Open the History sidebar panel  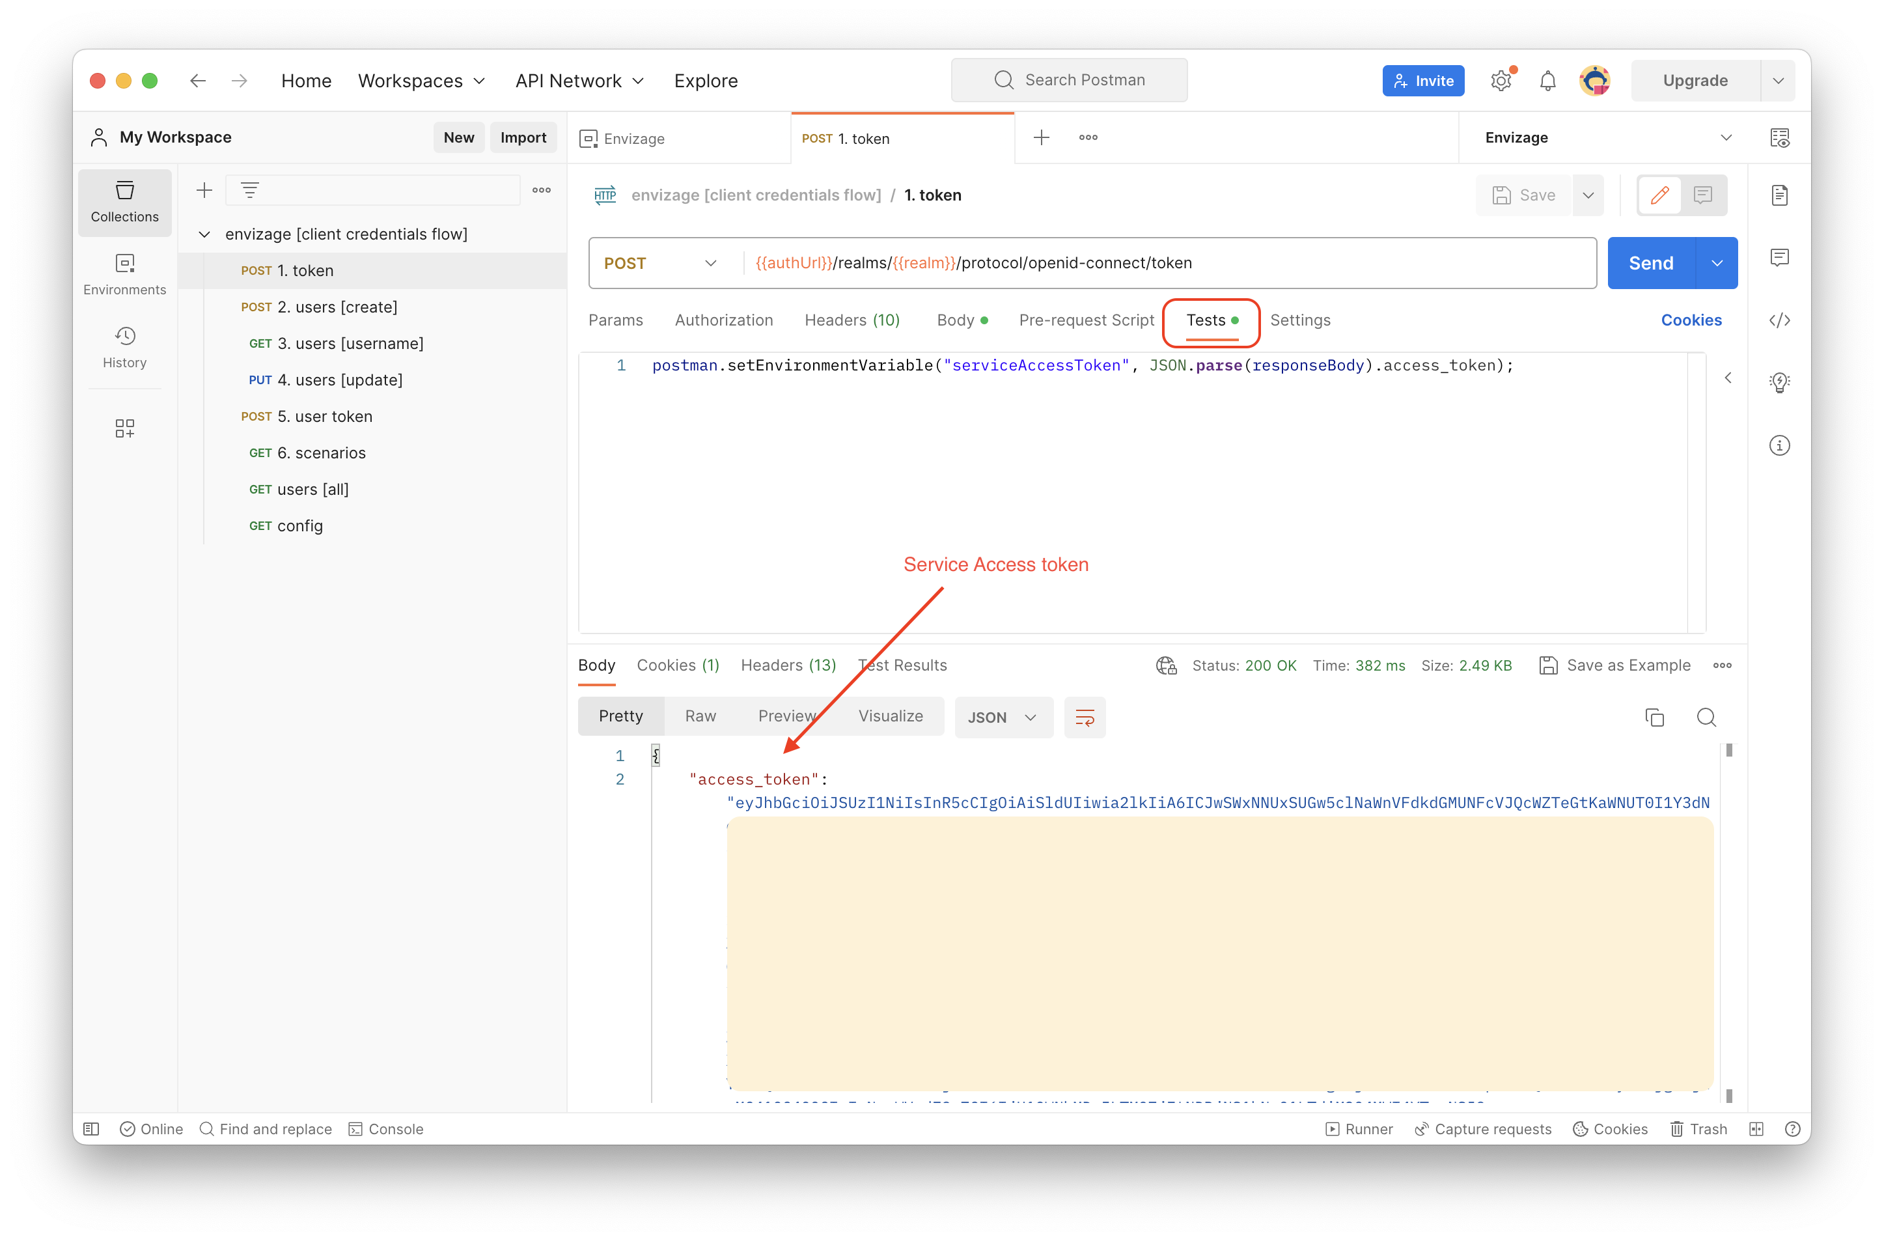124,347
